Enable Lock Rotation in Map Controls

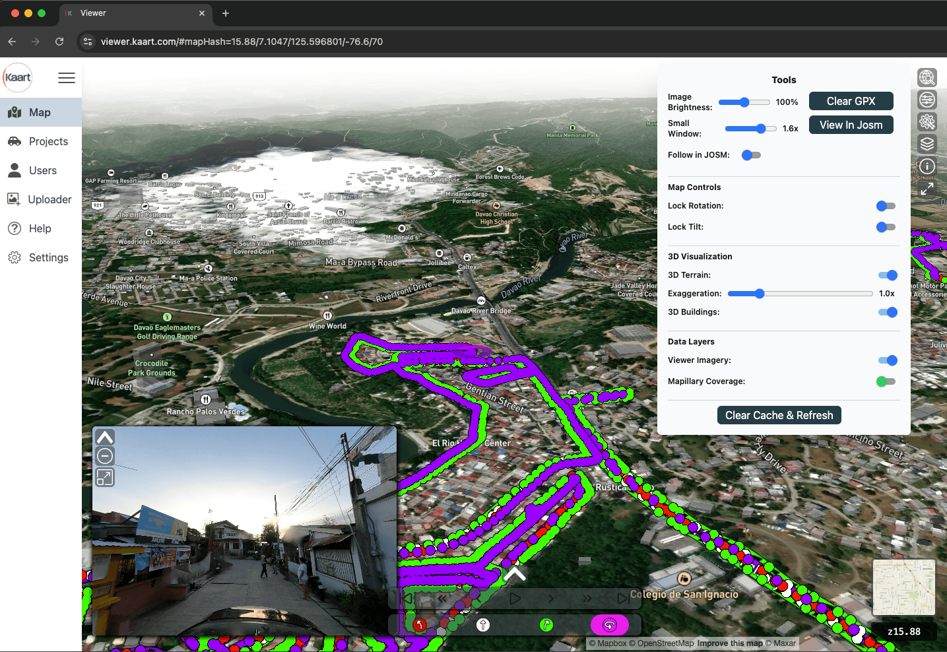tap(886, 205)
